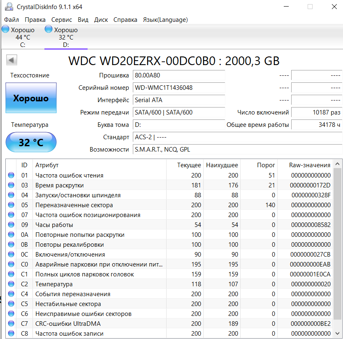Open the Язык(Language) menu
This screenshot has height=339, width=343.
pos(165,20)
